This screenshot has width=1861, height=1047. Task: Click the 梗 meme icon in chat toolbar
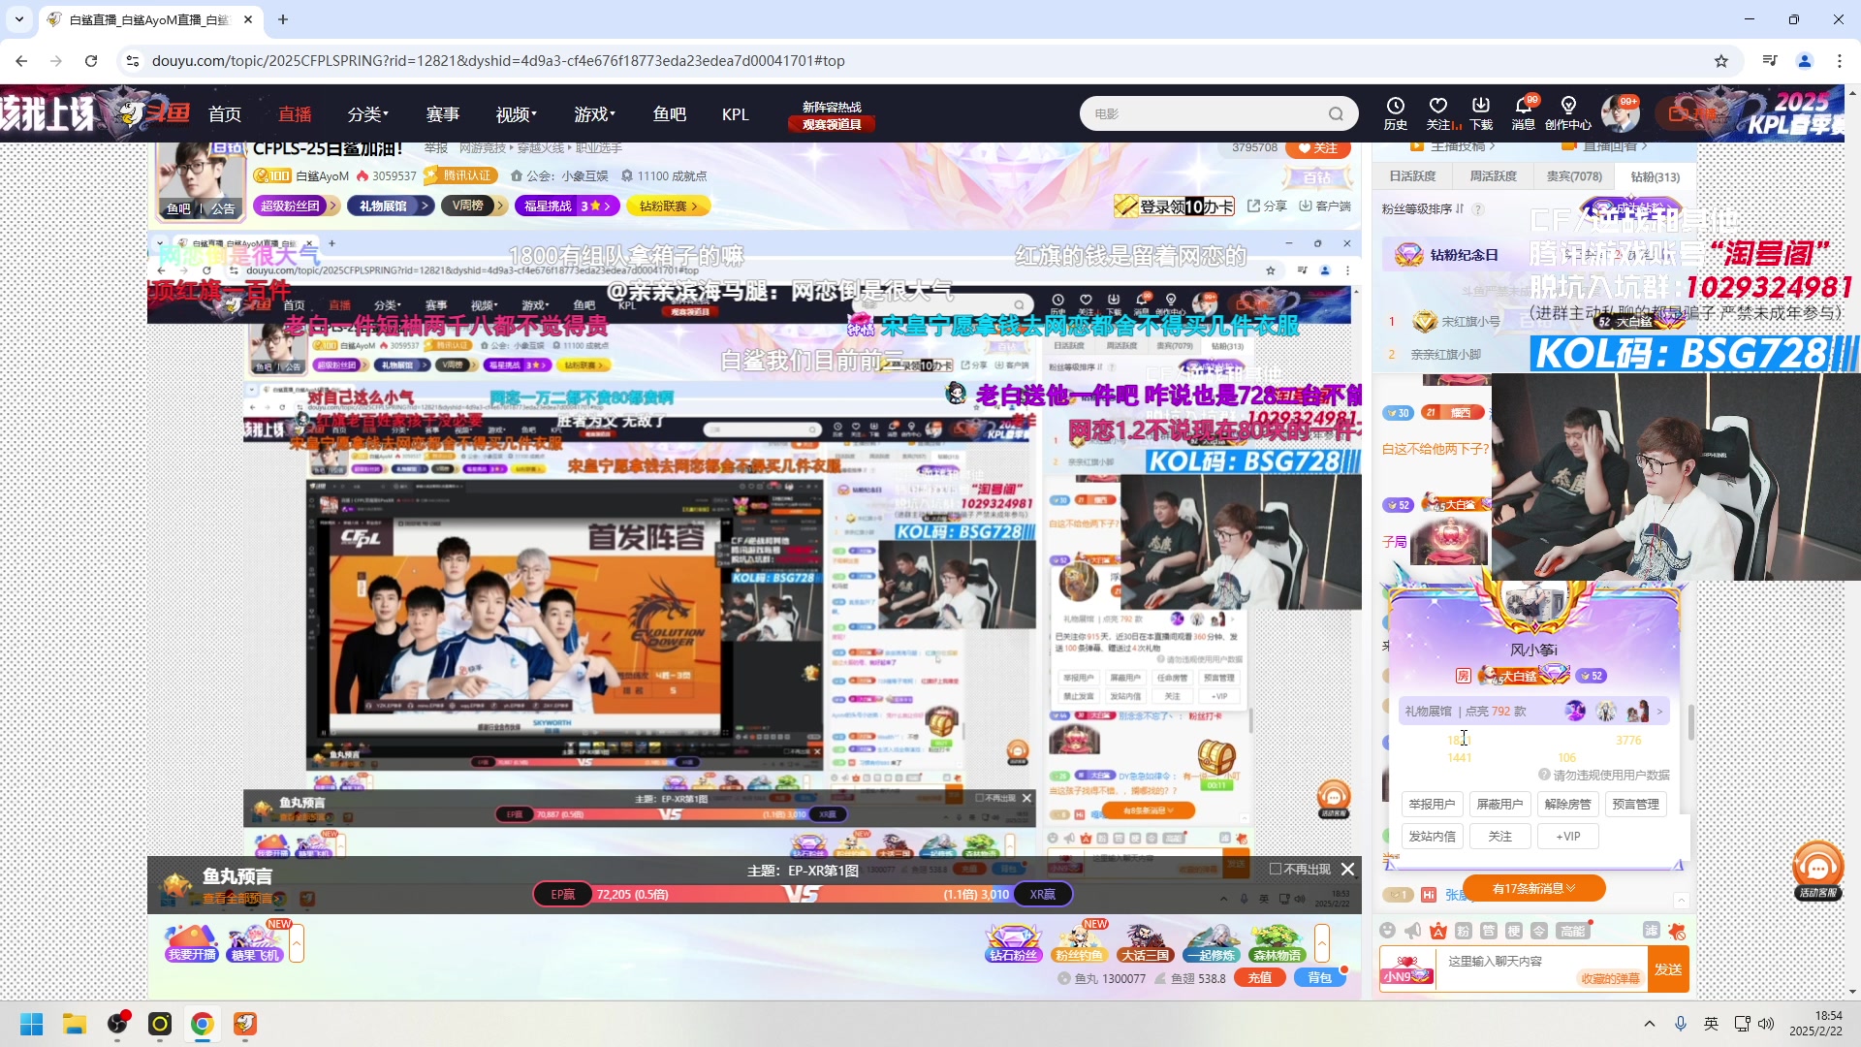(1514, 931)
